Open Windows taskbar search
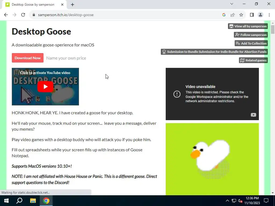 click(19, 201)
